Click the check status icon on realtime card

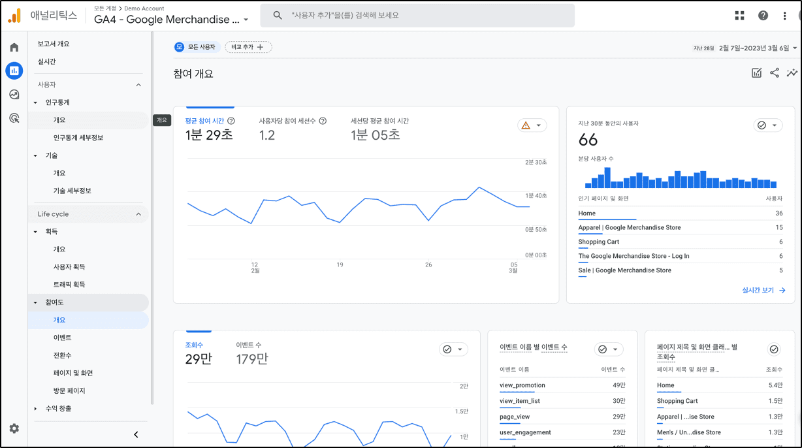tap(762, 125)
